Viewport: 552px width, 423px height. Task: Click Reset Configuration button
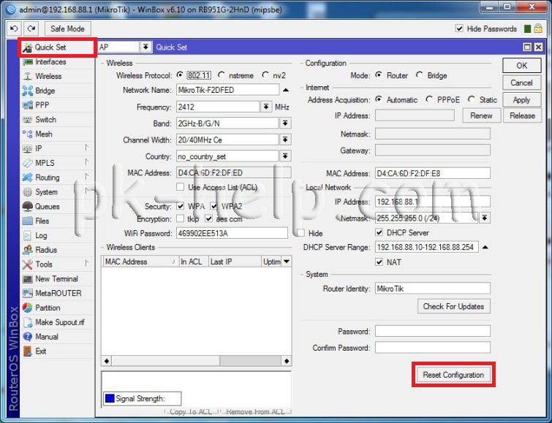click(x=453, y=375)
